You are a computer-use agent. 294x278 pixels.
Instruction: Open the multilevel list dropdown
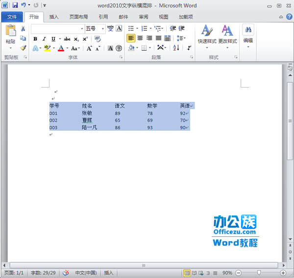pos(159,28)
